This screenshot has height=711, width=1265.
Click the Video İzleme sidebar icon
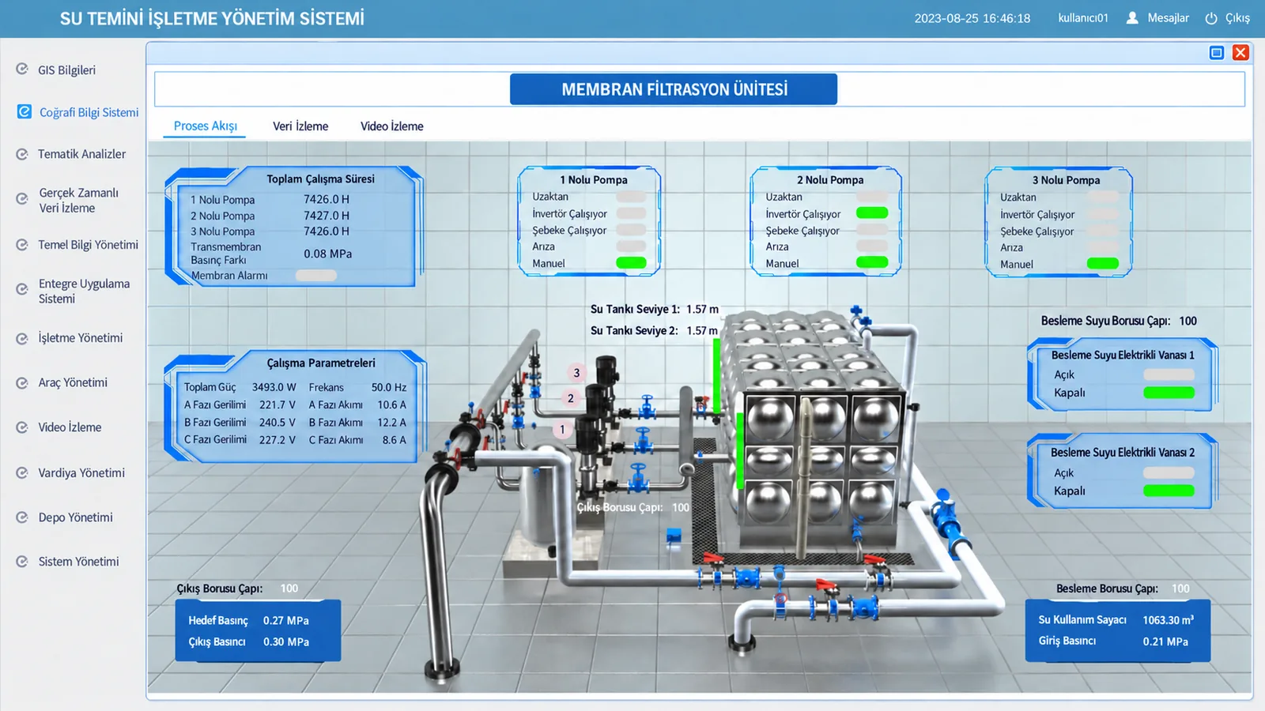pyautogui.click(x=22, y=427)
